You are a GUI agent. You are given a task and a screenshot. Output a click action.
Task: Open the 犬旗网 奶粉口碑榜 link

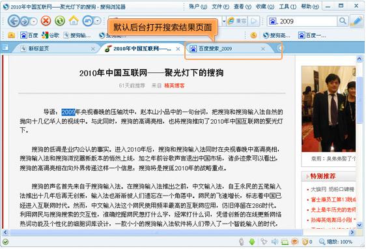pos(332,189)
